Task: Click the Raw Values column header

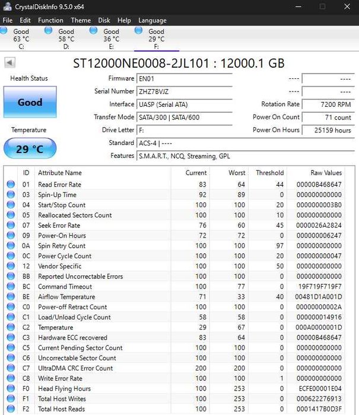Action: click(x=326, y=173)
